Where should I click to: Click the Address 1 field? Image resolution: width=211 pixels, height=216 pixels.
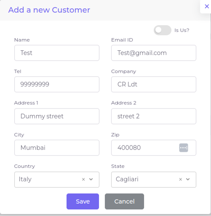(x=57, y=116)
